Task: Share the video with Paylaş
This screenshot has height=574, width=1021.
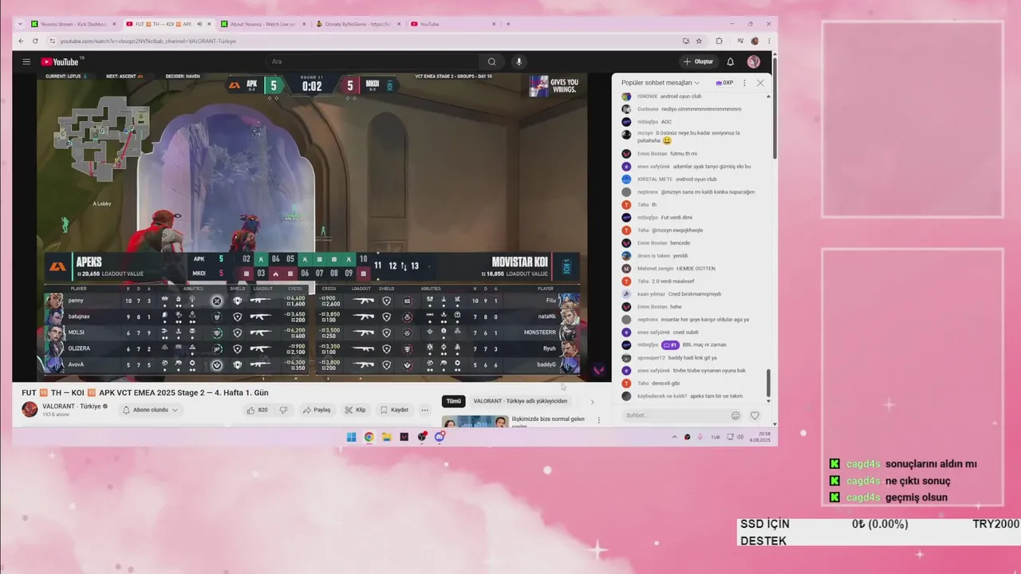Action: pos(317,410)
